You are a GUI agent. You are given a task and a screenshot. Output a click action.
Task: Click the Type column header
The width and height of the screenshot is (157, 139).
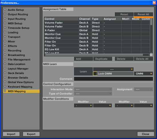(x=97, y=19)
